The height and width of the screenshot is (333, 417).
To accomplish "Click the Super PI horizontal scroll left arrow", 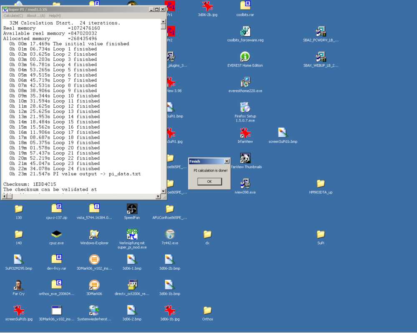I will coord(4,196).
